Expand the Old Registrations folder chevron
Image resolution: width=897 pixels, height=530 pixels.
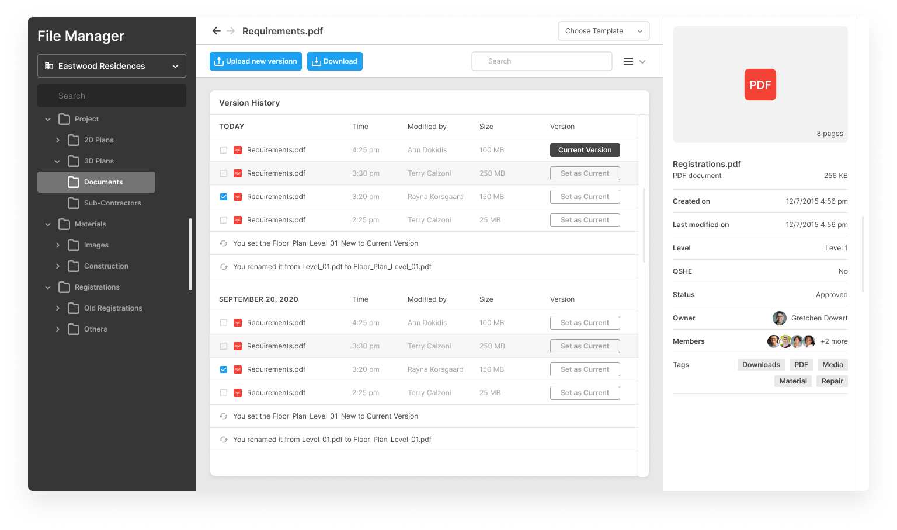pyautogui.click(x=57, y=308)
